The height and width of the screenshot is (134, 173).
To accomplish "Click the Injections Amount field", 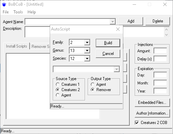I will [160, 51].
